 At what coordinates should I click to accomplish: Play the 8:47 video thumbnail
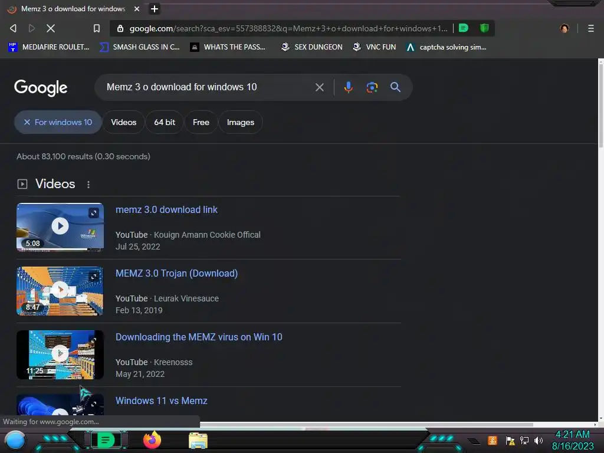[60, 290]
